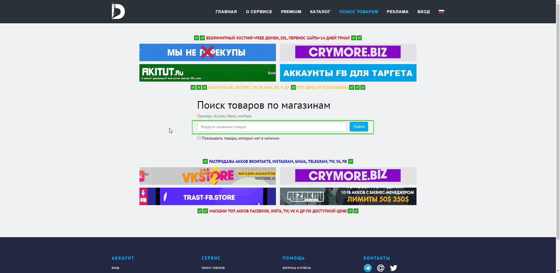Click the МЫ НЕ ПЕРЕКУПЫ banner
The image size is (560, 273).
208,52
